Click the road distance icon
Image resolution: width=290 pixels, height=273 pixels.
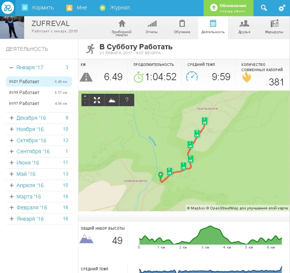tap(86, 77)
